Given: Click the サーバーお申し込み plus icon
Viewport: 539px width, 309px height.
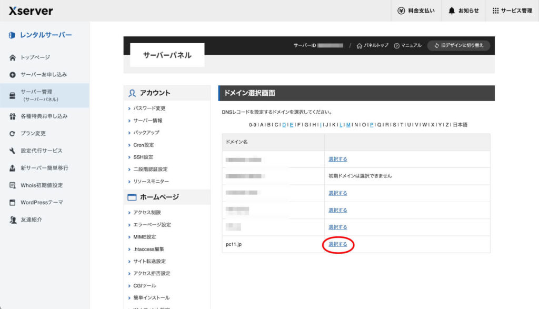Looking at the screenshot, I should point(13,75).
